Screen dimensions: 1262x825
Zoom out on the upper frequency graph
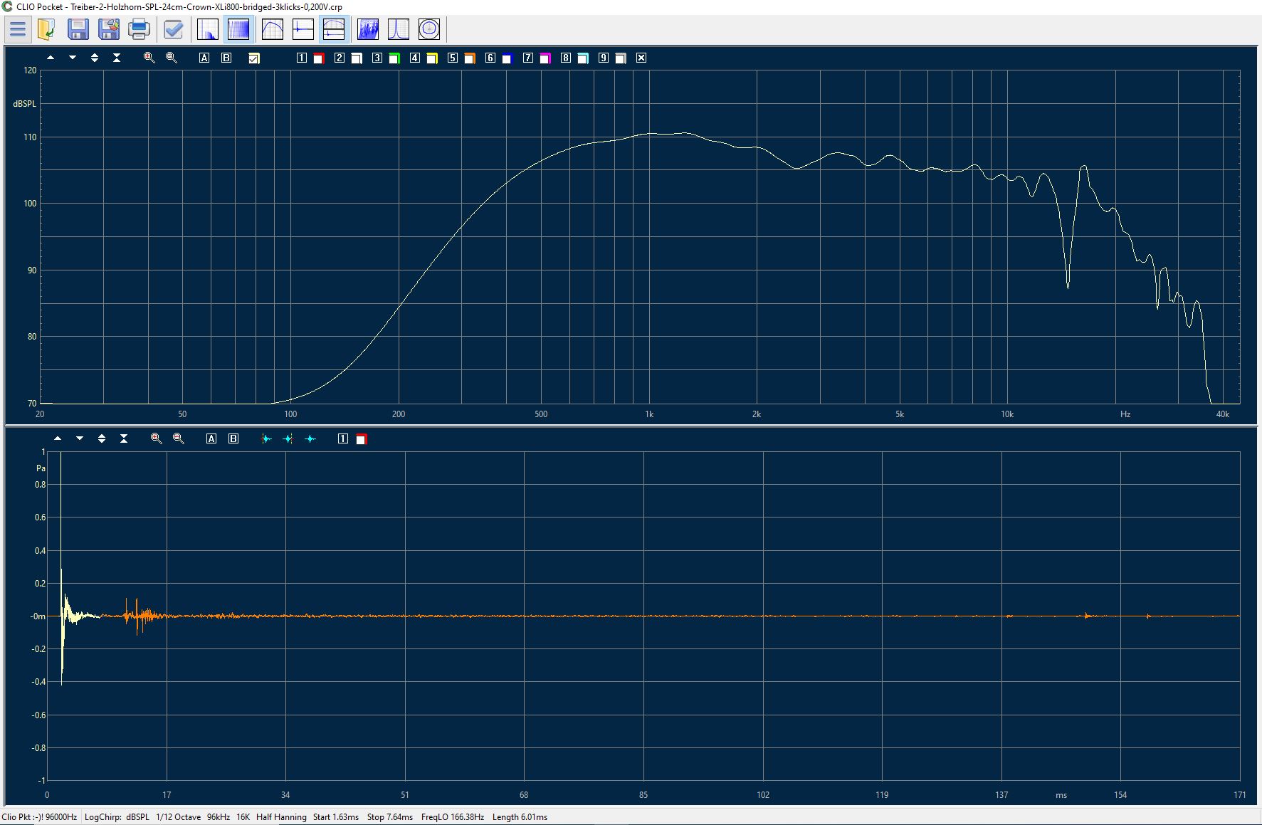tap(172, 58)
